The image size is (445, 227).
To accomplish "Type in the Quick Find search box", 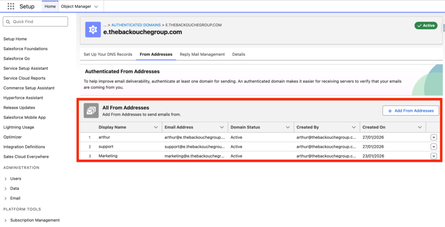I will point(39,22).
